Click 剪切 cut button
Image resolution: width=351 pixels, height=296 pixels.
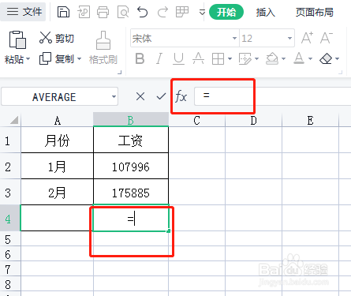point(57,38)
